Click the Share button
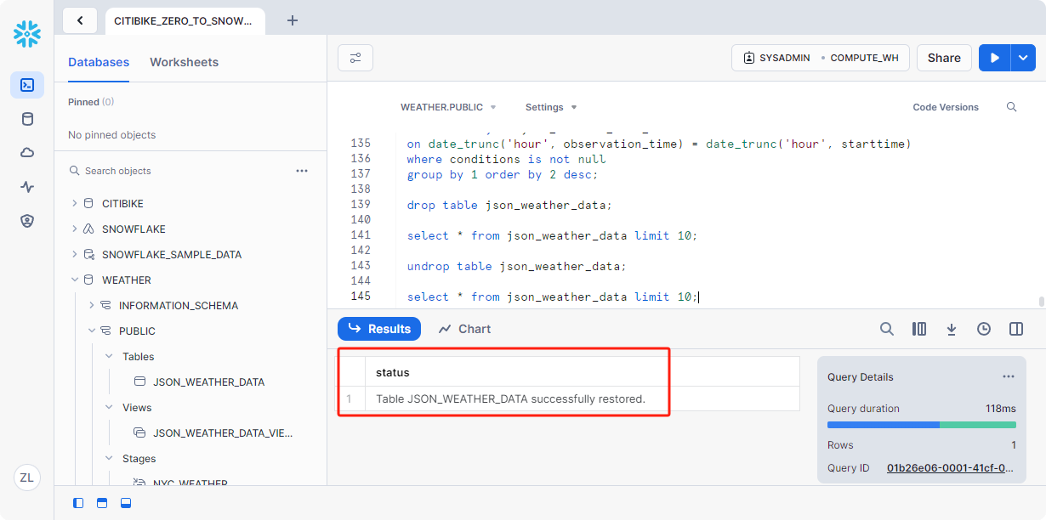 coord(944,58)
